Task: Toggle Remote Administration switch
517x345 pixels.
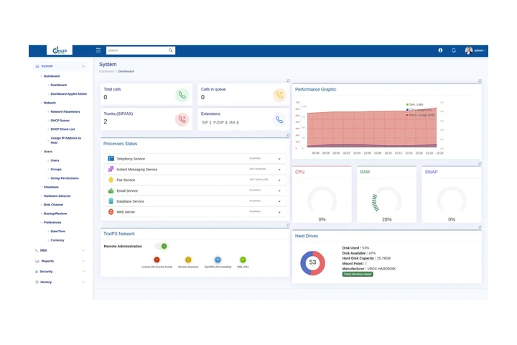Action: pos(162,246)
